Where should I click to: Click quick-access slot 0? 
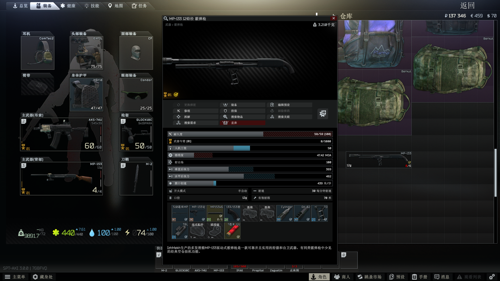coord(349,260)
